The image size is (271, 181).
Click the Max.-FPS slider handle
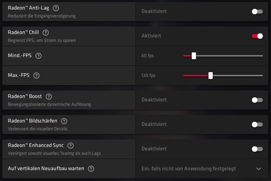[x=211, y=76]
